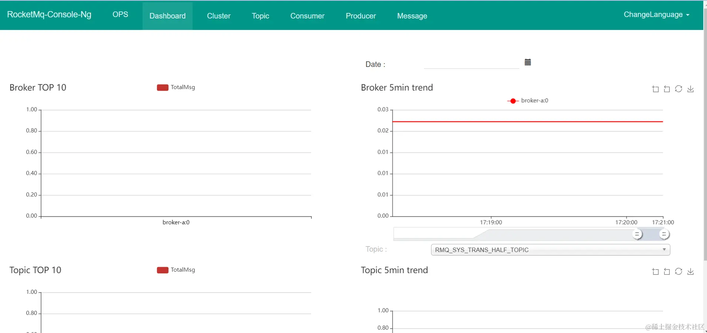Toggle broker-a:0 series legend in Broker trend
Viewport: 707px width, 333px height.
point(528,101)
